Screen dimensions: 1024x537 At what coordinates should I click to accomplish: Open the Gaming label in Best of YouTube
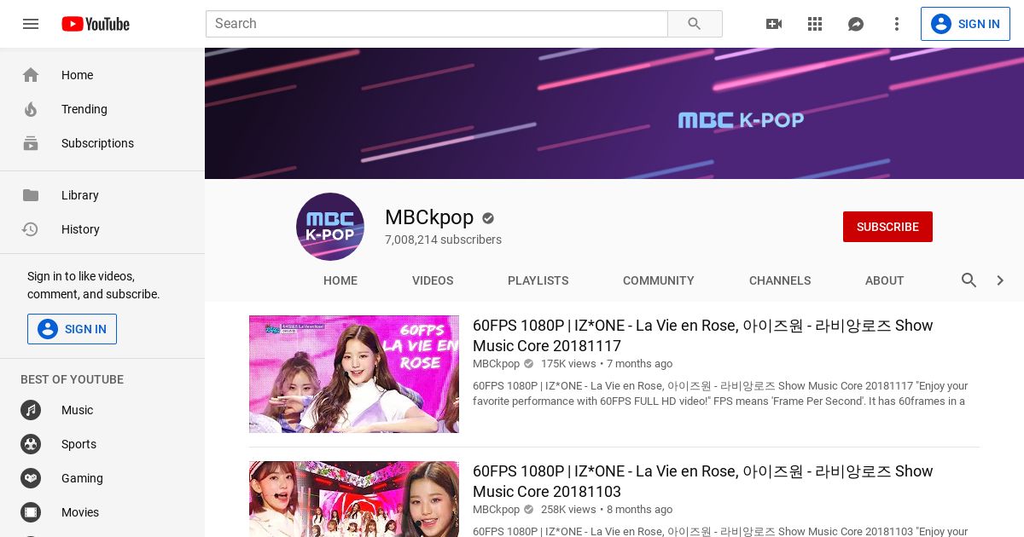pyautogui.click(x=82, y=478)
